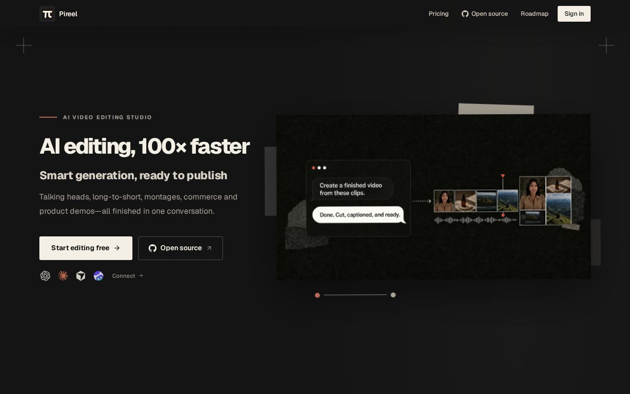Click the "Pireel" brand name in the header
630x394 pixels.
(x=68, y=14)
